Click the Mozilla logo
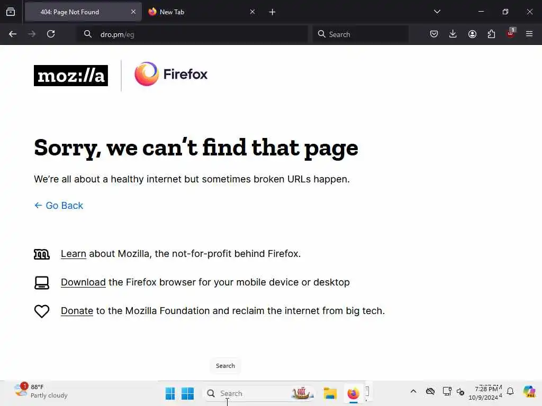Screen dimensions: 542x406 [71, 76]
